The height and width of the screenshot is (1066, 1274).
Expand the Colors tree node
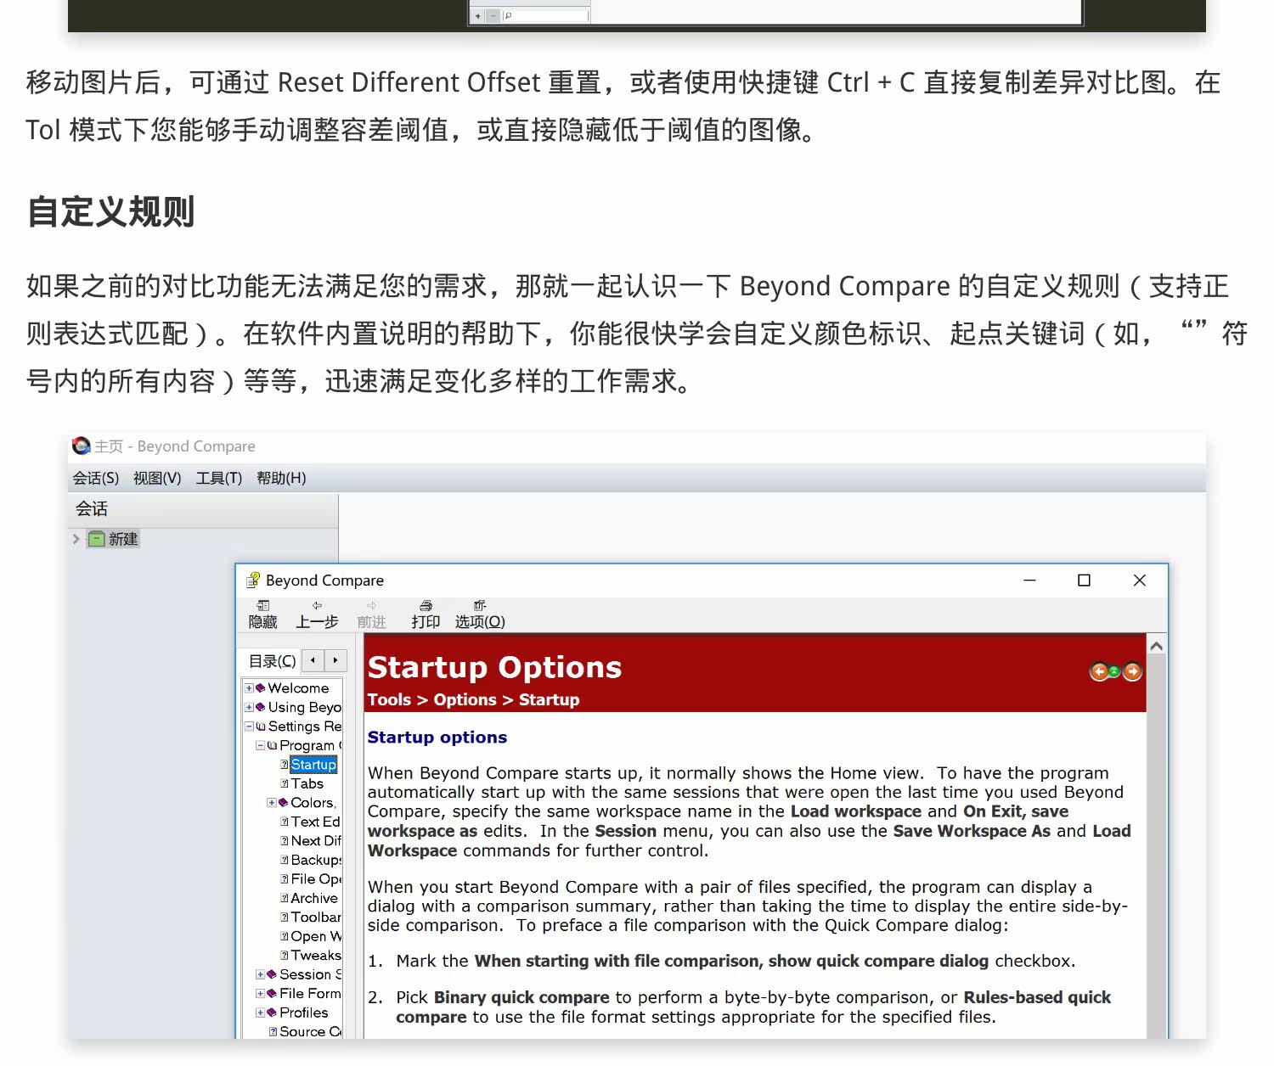click(x=272, y=802)
